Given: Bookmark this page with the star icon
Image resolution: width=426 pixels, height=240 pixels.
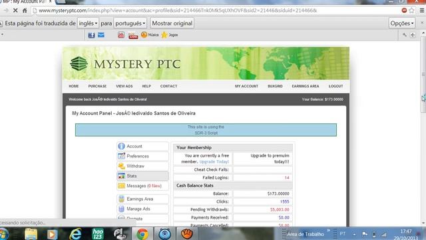Looking at the screenshot, I should (x=412, y=11).
